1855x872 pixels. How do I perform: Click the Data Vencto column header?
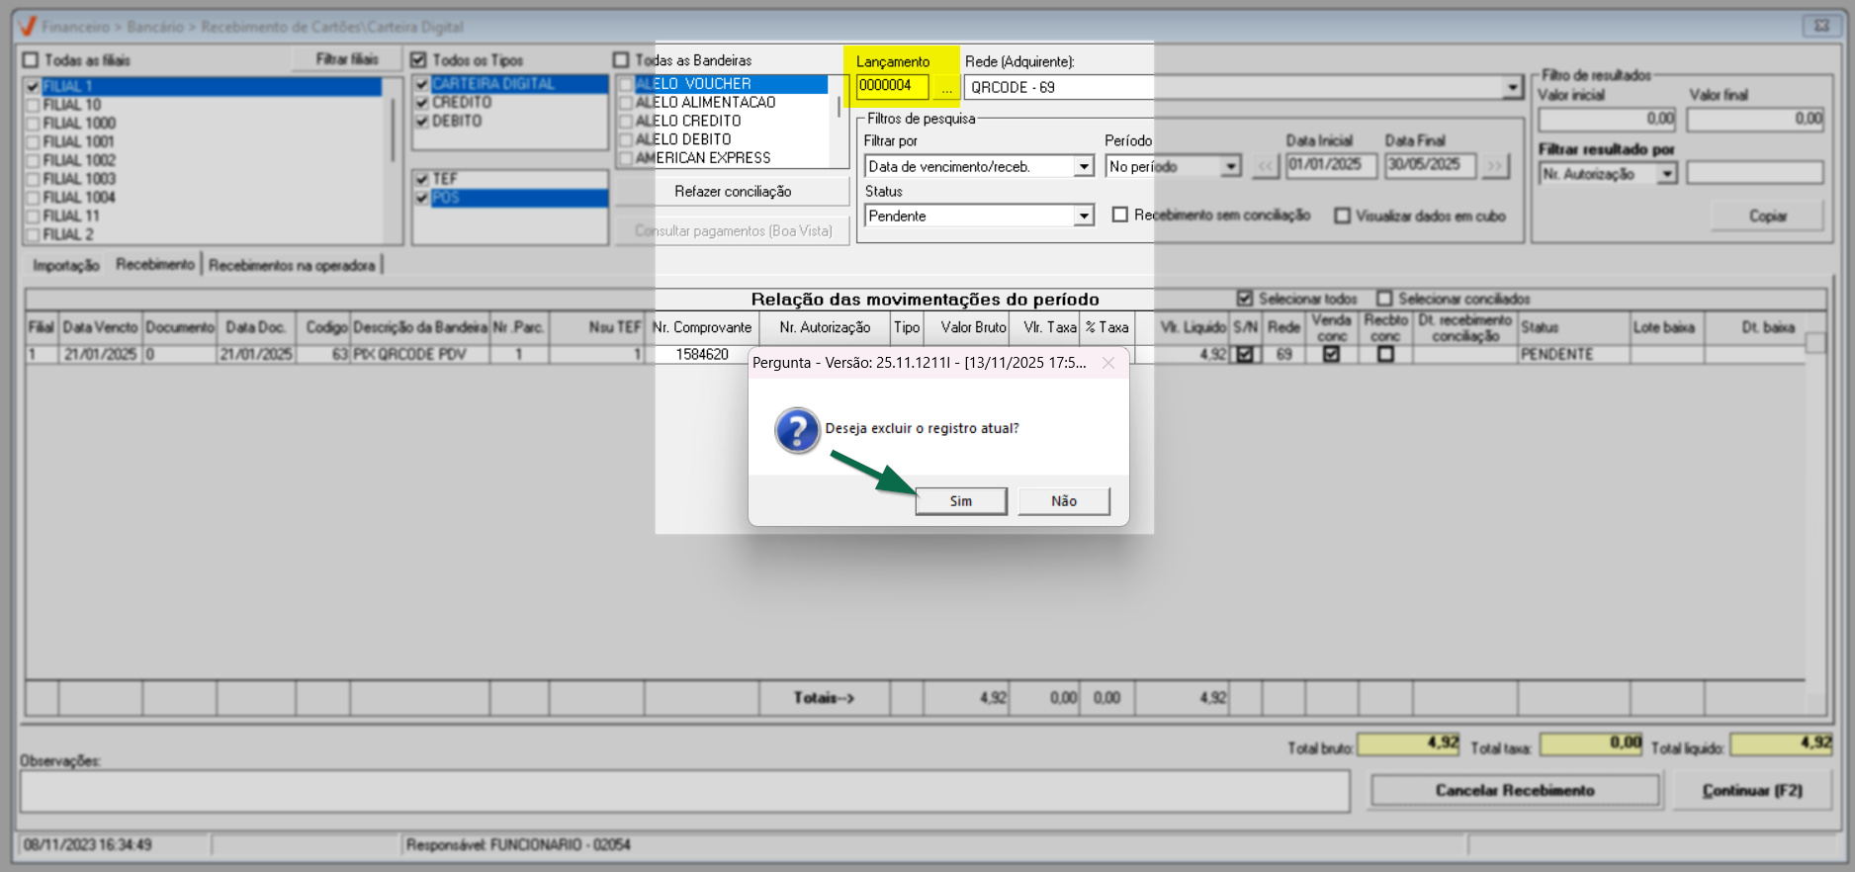[100, 327]
